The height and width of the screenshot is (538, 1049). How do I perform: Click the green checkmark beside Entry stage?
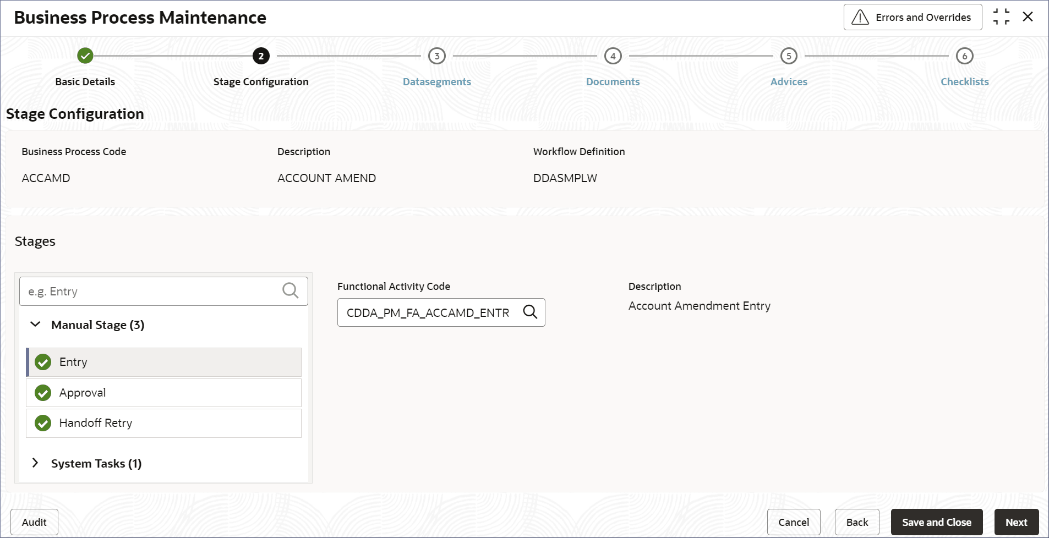pyautogui.click(x=43, y=362)
